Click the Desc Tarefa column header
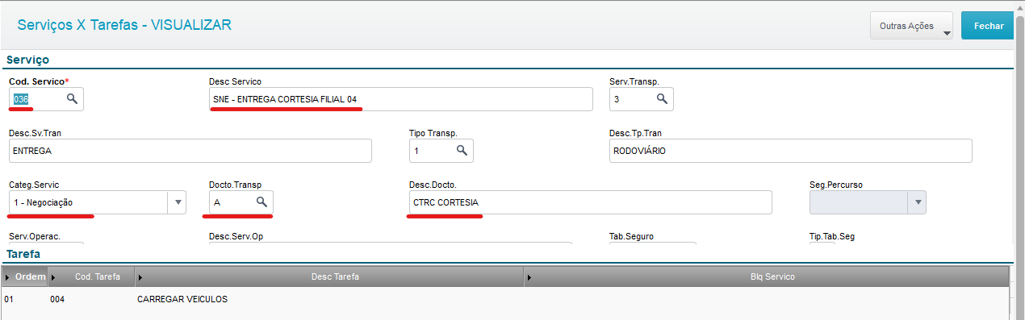The width and height of the screenshot is (1025, 320). pos(330,276)
